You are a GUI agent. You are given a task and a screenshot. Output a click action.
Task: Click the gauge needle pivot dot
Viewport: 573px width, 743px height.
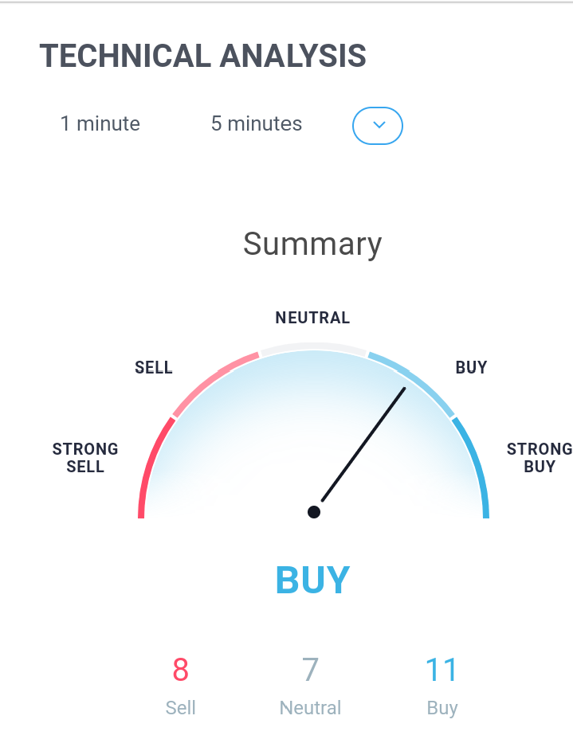coord(313,512)
